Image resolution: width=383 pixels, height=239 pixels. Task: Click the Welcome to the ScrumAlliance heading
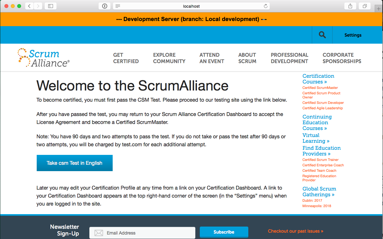pos(132,86)
